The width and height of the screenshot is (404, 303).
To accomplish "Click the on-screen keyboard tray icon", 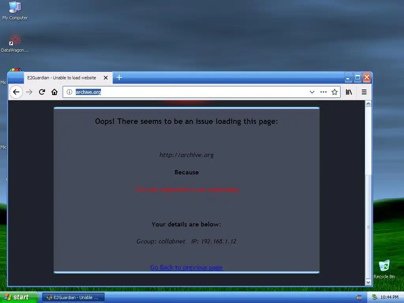I will click(359, 297).
